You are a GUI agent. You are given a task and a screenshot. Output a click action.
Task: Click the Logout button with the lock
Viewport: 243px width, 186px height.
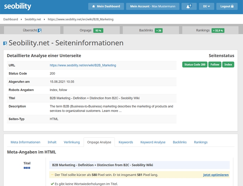point(227,6)
